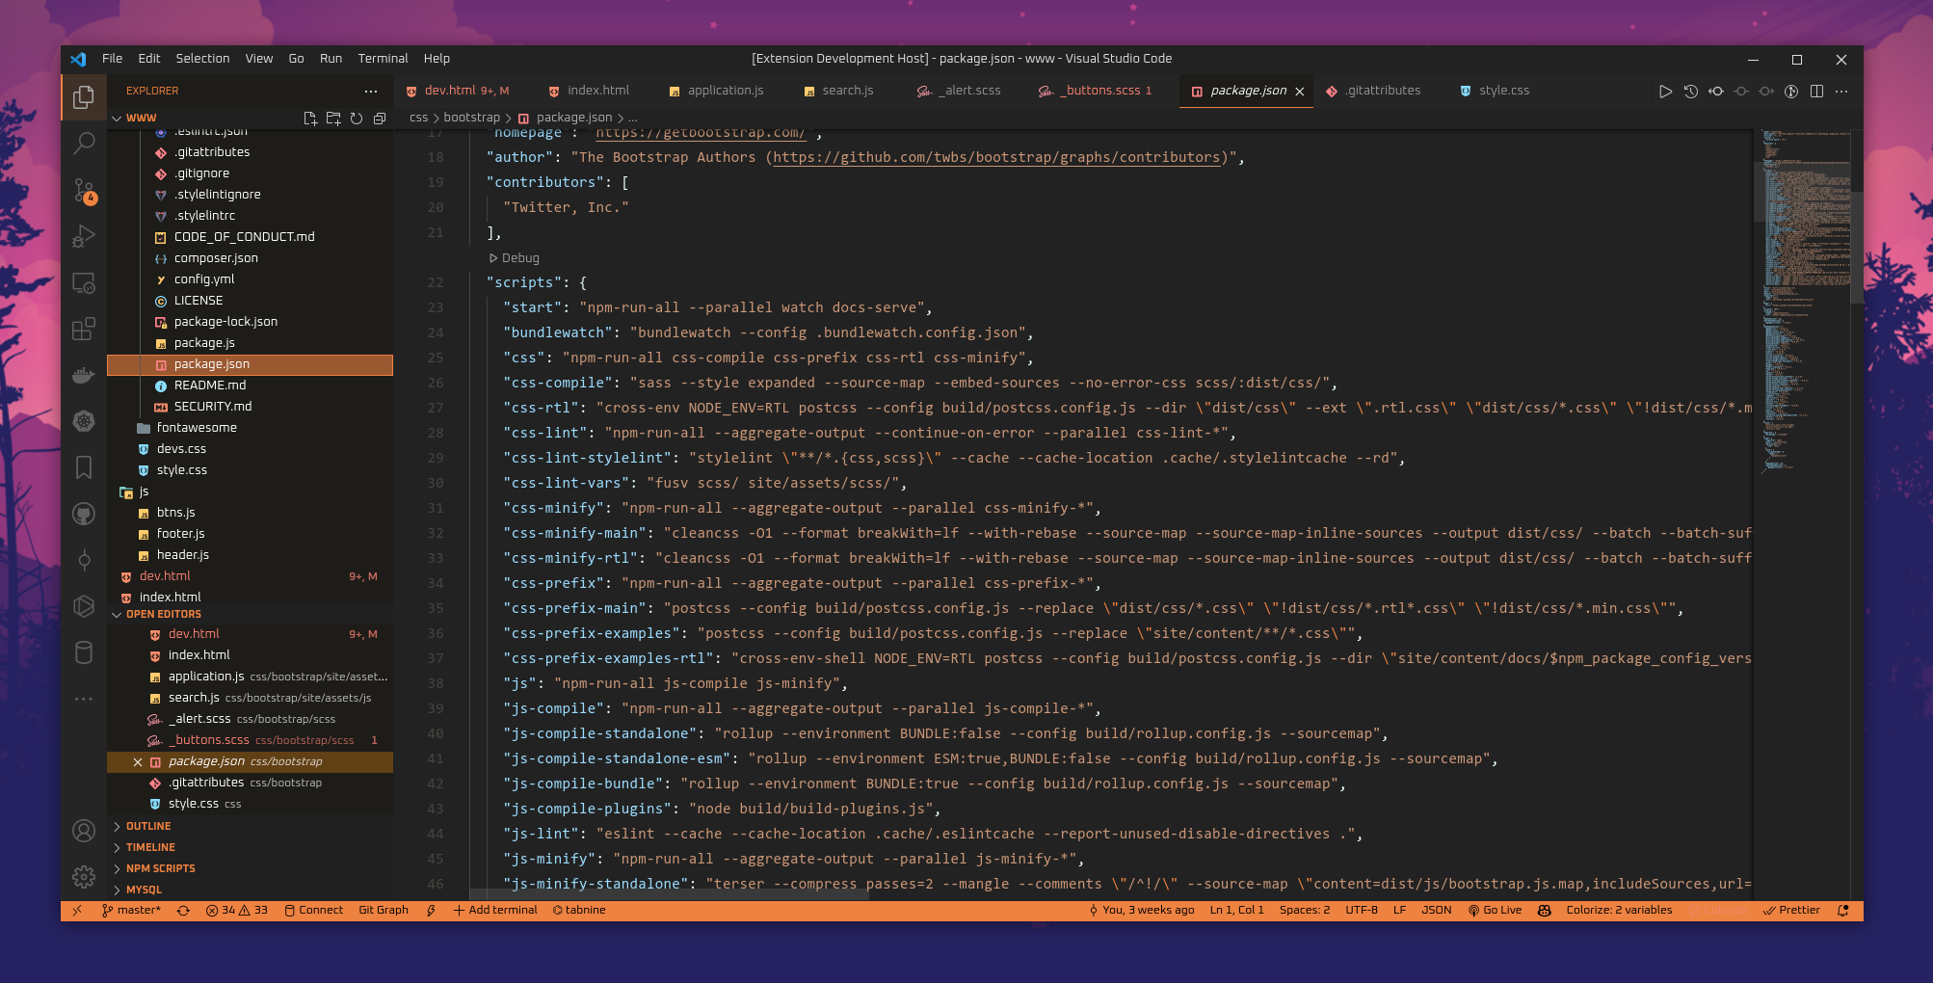Collapse the Open Editors section

coord(164,614)
